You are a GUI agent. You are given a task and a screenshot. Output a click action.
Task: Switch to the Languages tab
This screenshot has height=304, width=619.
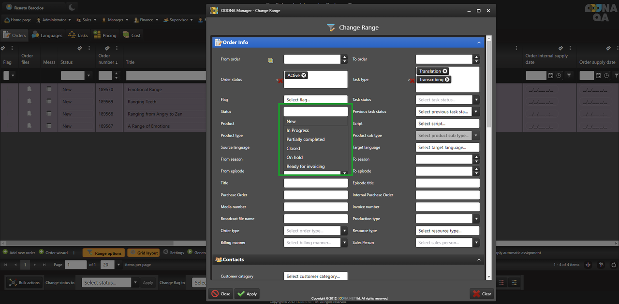pyautogui.click(x=47, y=35)
